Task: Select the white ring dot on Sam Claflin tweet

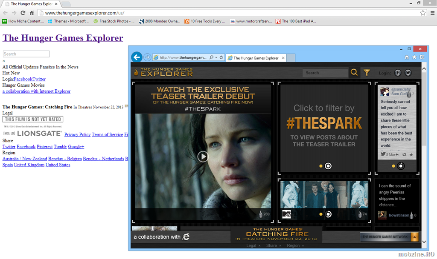Action: 401,166
